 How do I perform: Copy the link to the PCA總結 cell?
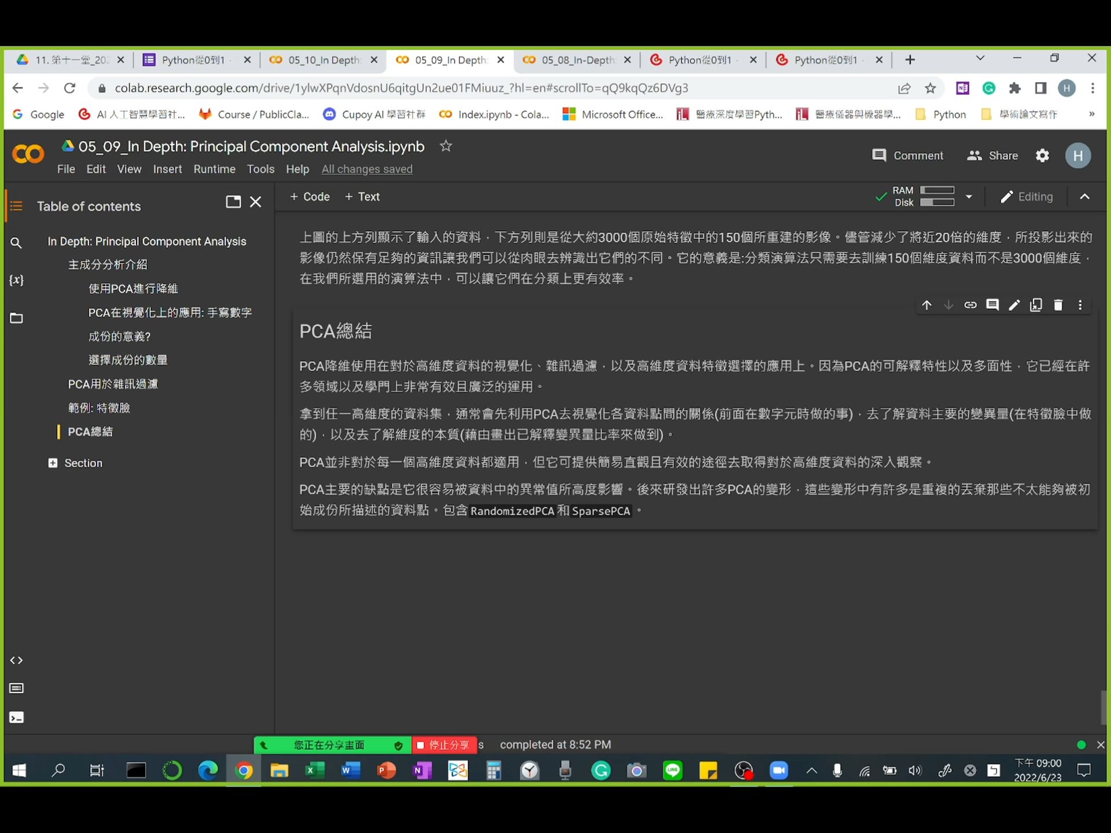pos(970,305)
